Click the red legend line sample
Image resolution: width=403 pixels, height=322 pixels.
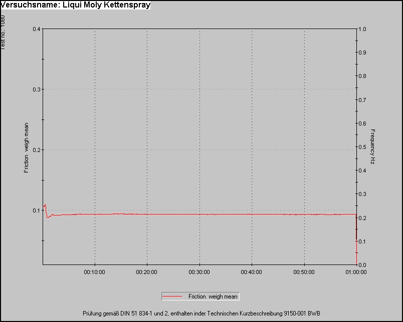click(x=172, y=296)
